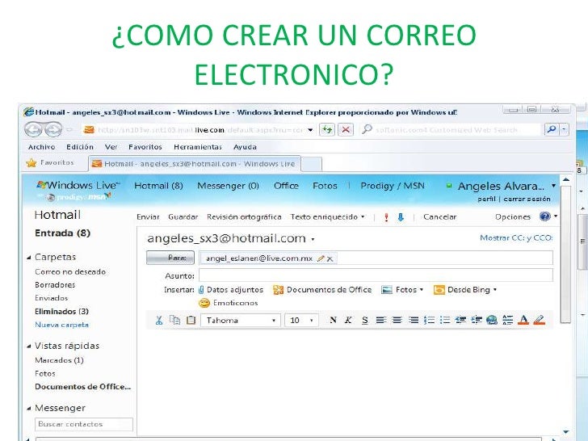The image size is (588, 441).
Task: Run Revisión ortográfica spell check
Action: point(244,216)
